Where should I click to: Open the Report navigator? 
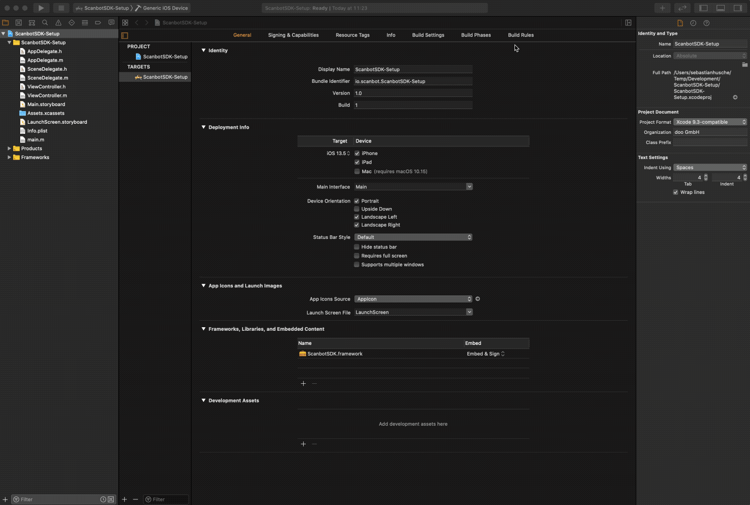pyautogui.click(x=111, y=22)
